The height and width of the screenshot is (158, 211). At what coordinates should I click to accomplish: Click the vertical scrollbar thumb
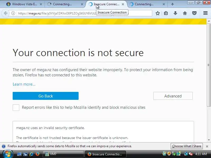pyautogui.click(x=209, y=65)
